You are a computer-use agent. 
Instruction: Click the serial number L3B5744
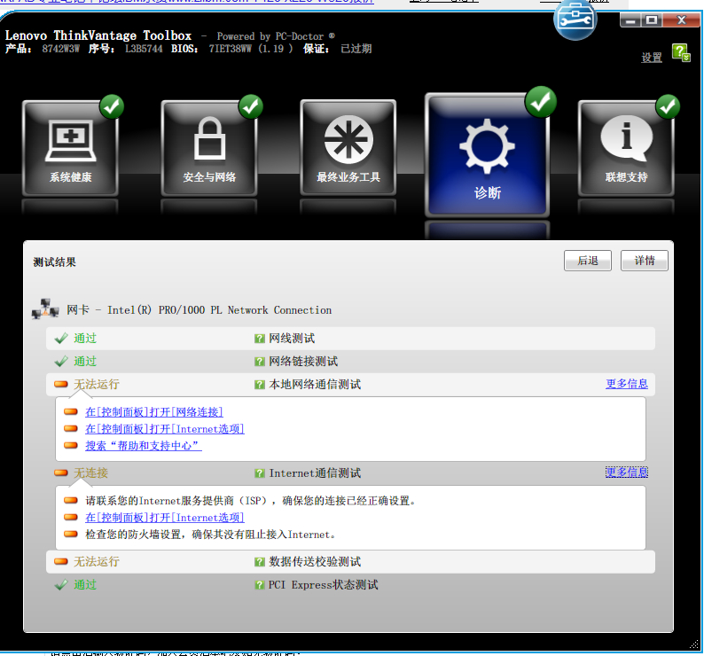144,49
